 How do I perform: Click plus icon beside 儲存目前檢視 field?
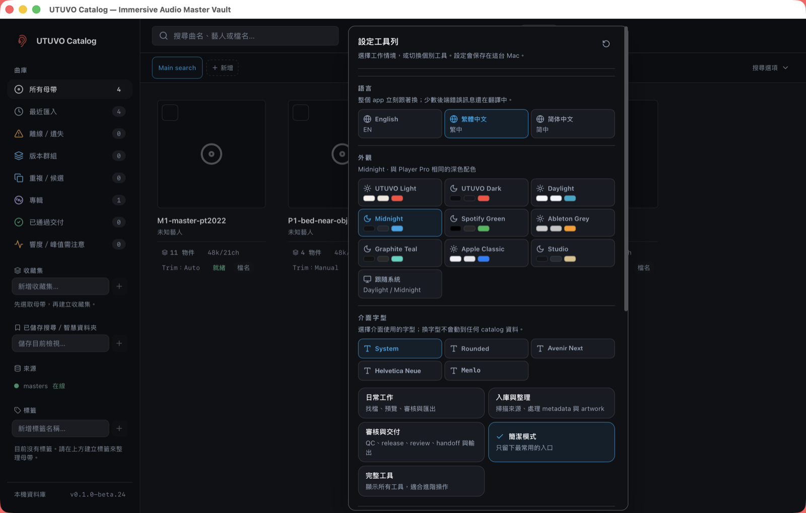click(x=119, y=344)
